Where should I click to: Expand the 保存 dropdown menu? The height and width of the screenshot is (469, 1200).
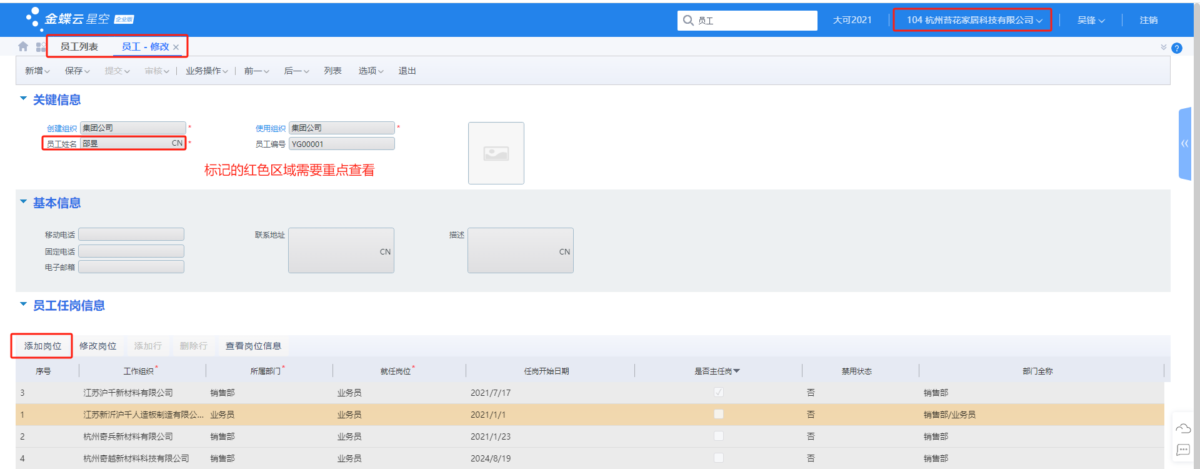(x=77, y=71)
